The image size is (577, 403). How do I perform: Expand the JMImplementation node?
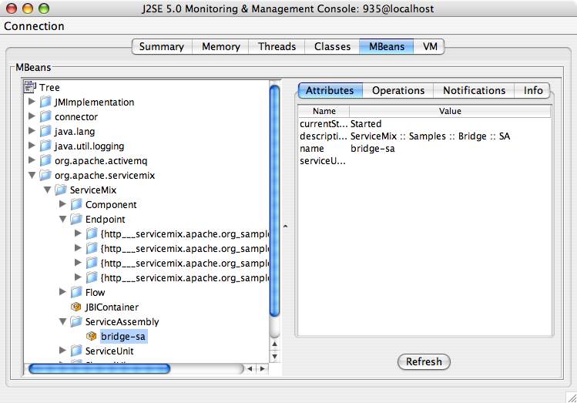[x=32, y=101]
